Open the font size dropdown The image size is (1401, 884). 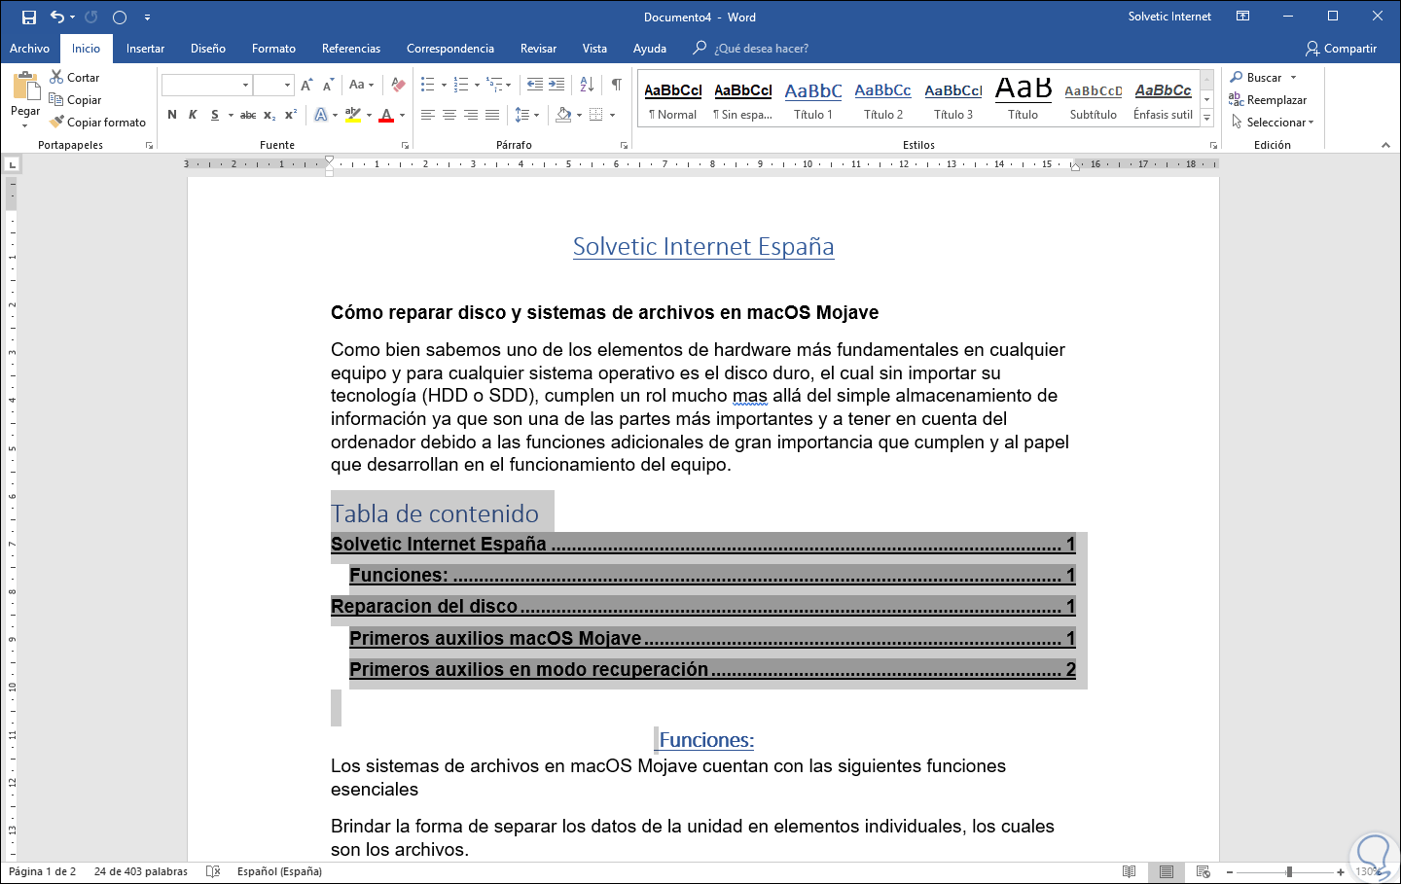[x=287, y=86]
